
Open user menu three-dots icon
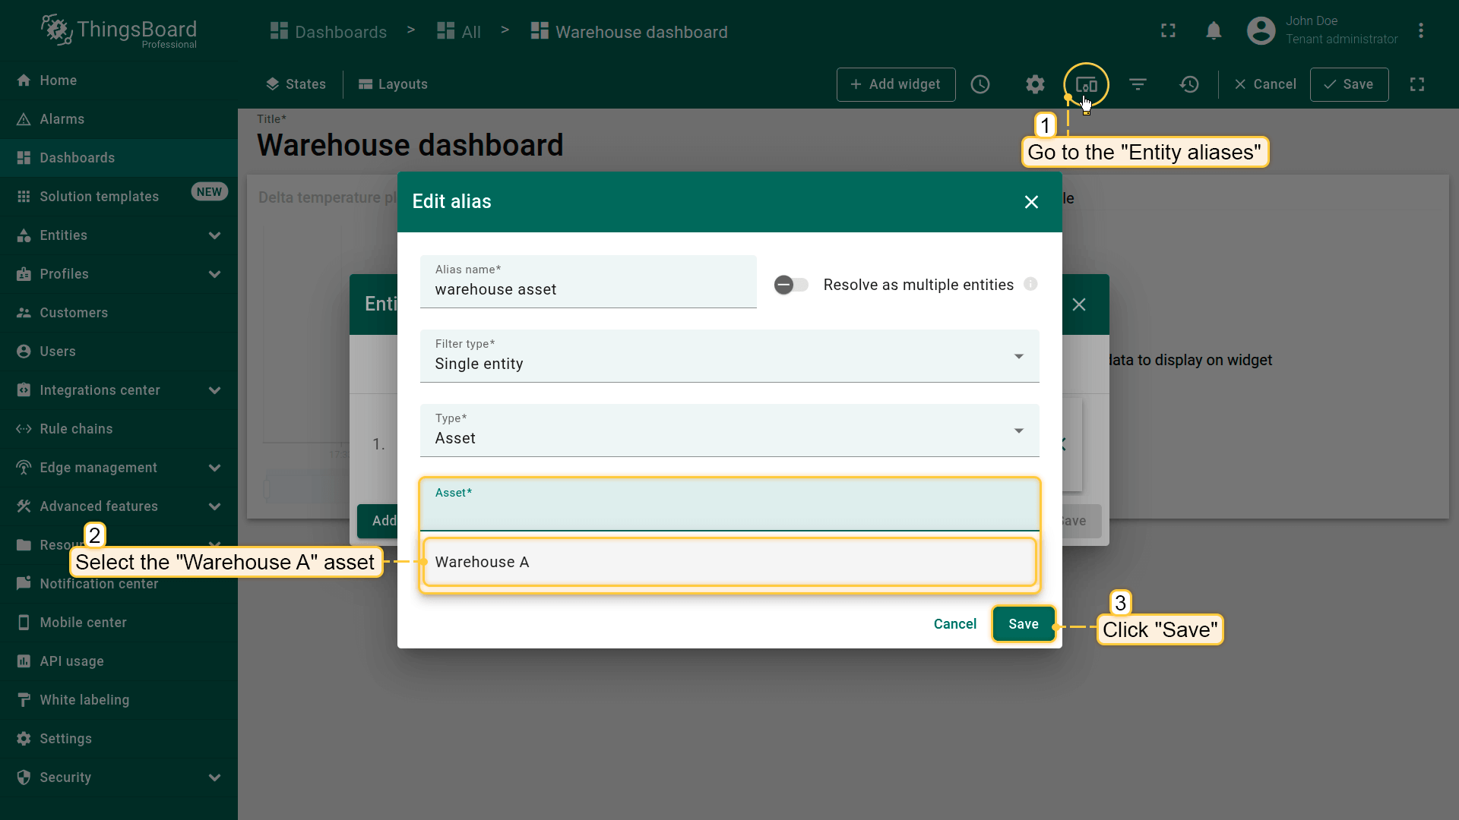pyautogui.click(x=1420, y=31)
